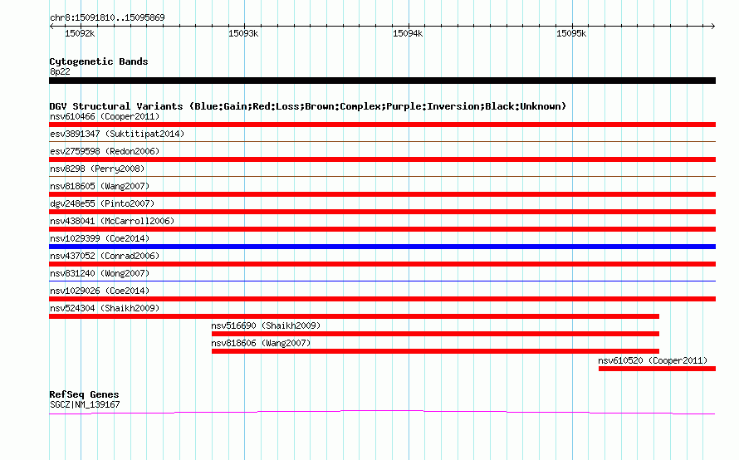Image resolution: width=739 pixels, height=460 pixels.
Task: Click the red bar under nsv516690
Action: coord(435,334)
